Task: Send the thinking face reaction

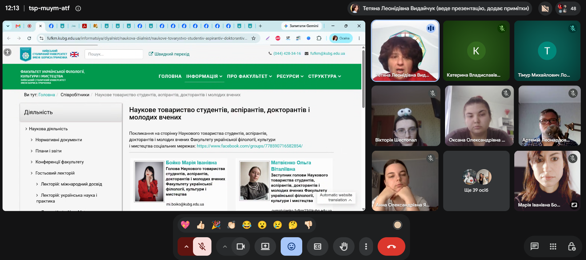Action: coord(293,225)
